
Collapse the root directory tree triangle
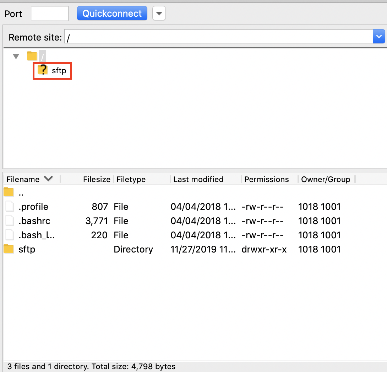pos(16,56)
